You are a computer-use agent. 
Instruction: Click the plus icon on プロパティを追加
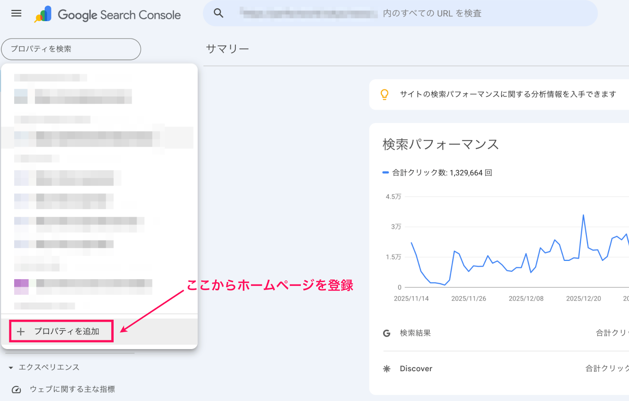(21, 331)
